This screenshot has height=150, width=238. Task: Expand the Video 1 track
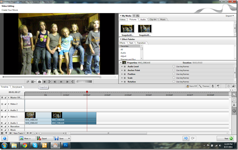(9, 117)
